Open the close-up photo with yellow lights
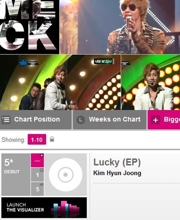This screenshot has width=180, height=220. [151, 82]
